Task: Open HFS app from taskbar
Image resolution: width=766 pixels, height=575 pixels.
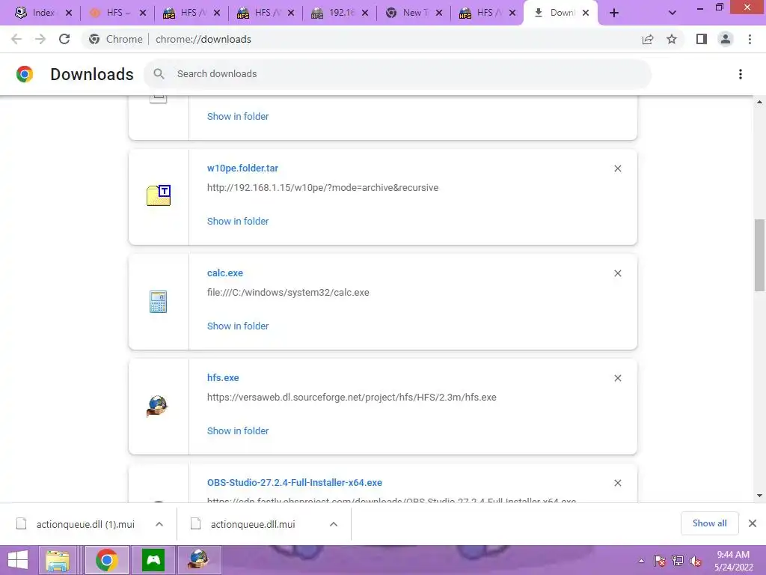Action: pyautogui.click(x=199, y=560)
